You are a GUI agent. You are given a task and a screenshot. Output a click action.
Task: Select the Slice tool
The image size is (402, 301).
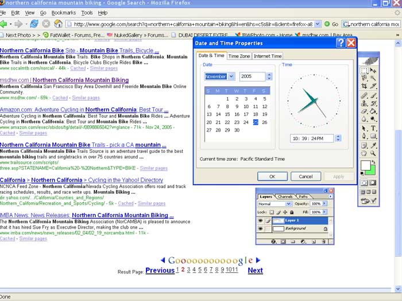coord(373,86)
